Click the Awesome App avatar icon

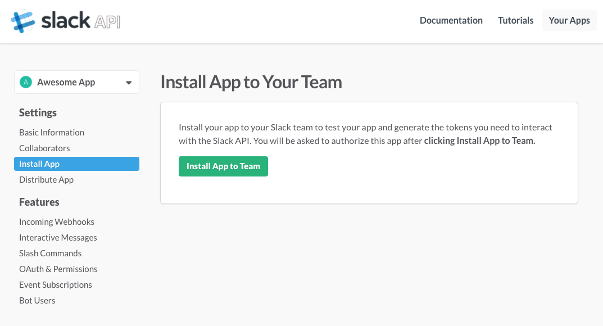25,82
